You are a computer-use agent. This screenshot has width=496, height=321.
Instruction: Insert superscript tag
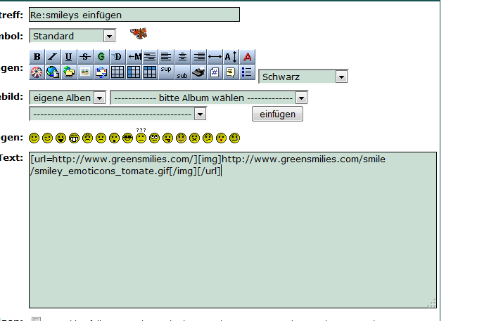(166, 71)
